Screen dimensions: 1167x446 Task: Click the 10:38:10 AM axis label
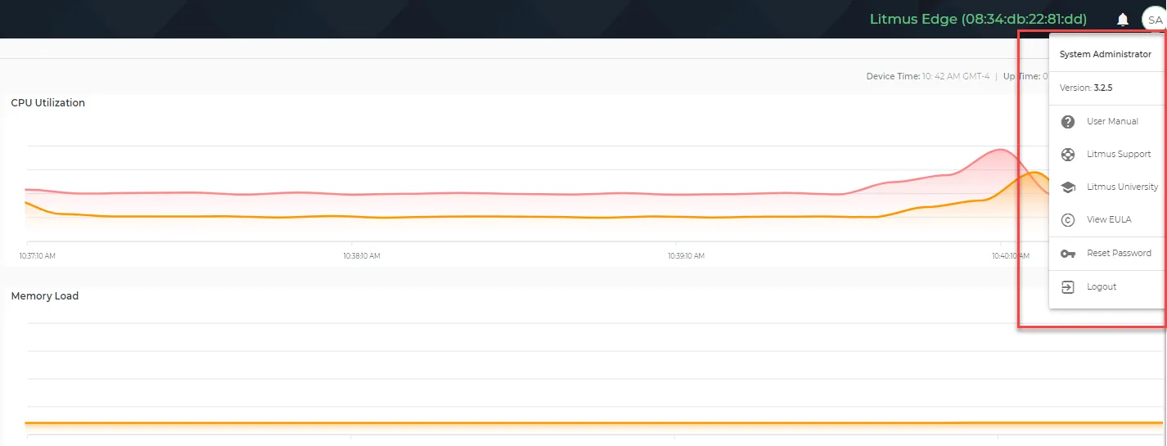click(362, 256)
